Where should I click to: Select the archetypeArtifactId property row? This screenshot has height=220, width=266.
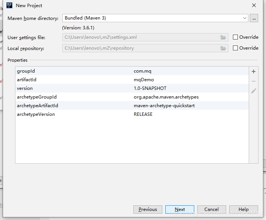(132, 106)
